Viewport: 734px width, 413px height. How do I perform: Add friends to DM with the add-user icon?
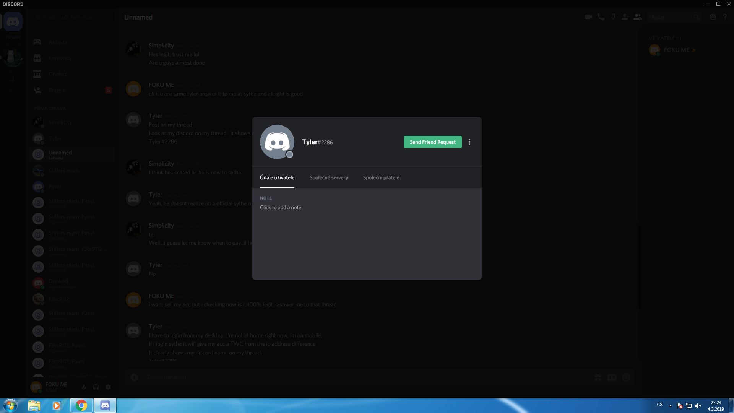(x=625, y=17)
